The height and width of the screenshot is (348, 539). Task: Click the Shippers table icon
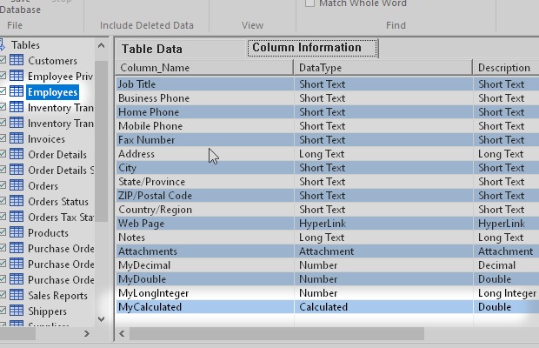pyautogui.click(x=17, y=311)
